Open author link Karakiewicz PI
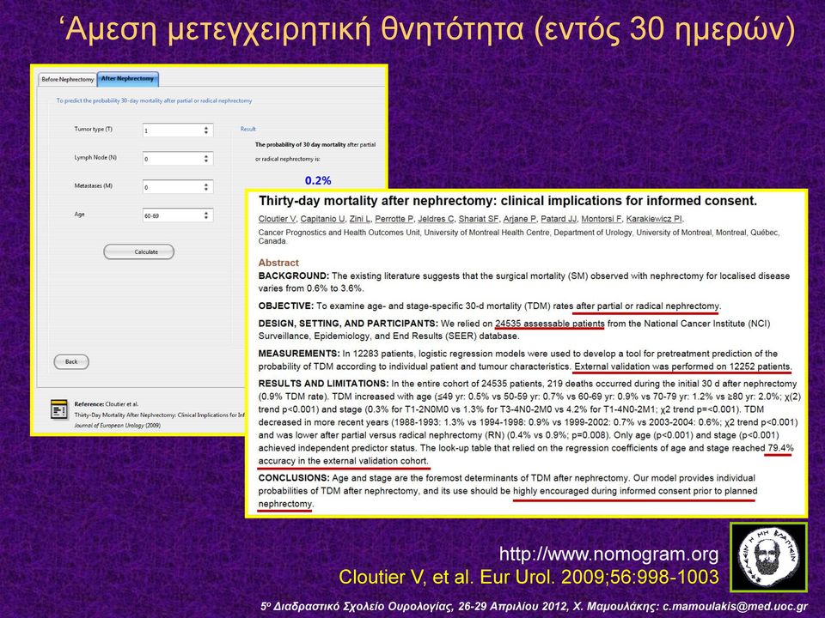Screen dimensions: 825x618 click(x=655, y=219)
